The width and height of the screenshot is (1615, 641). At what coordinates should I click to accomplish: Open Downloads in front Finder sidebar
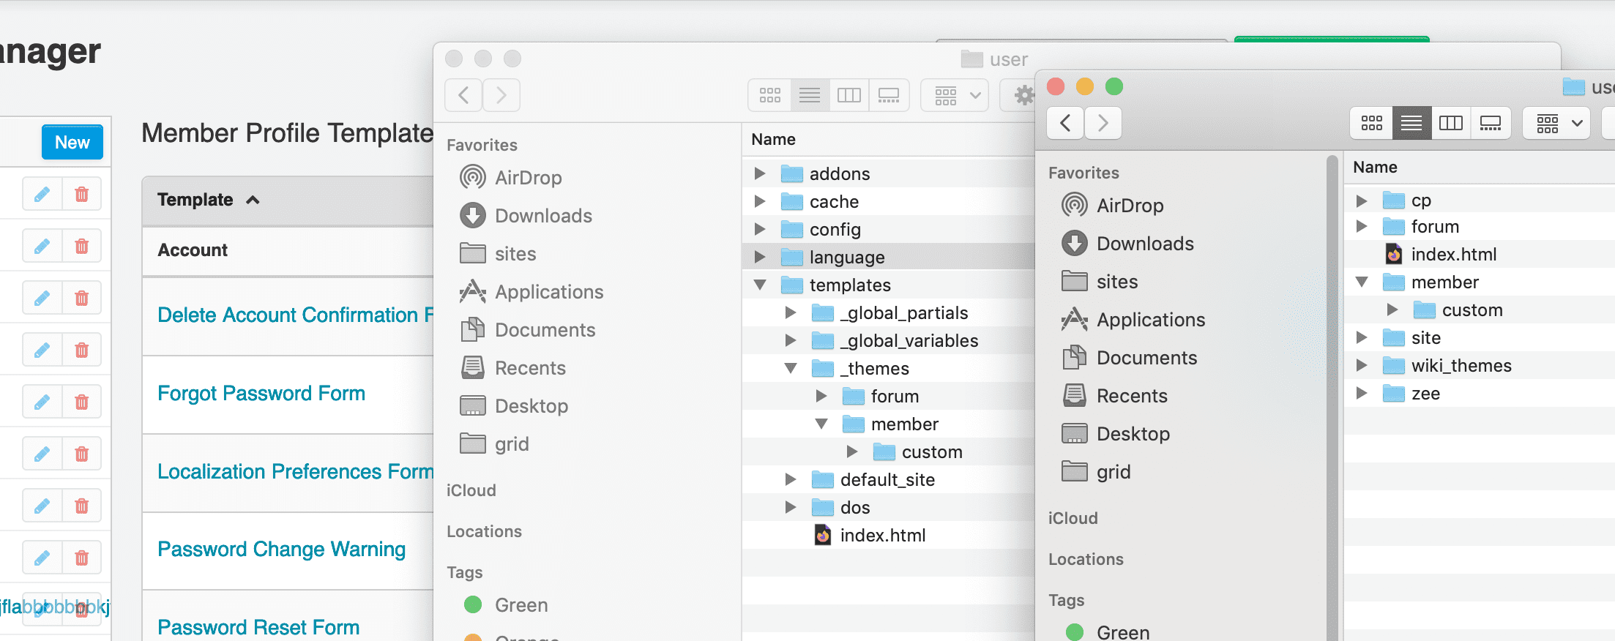[x=1144, y=244]
